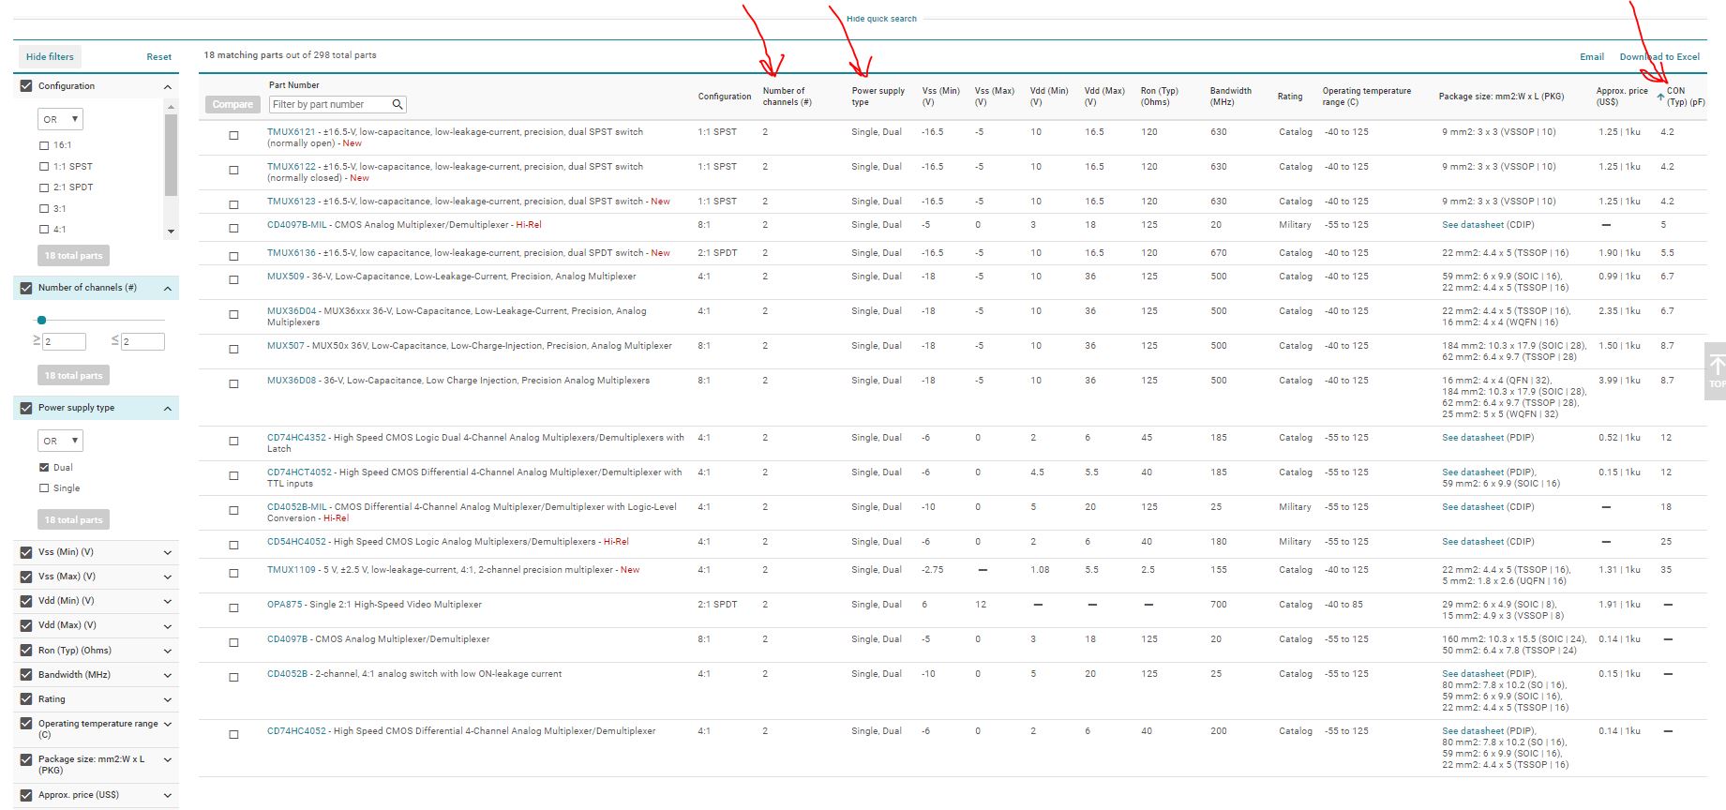Click the Reset filters link

[x=158, y=57]
